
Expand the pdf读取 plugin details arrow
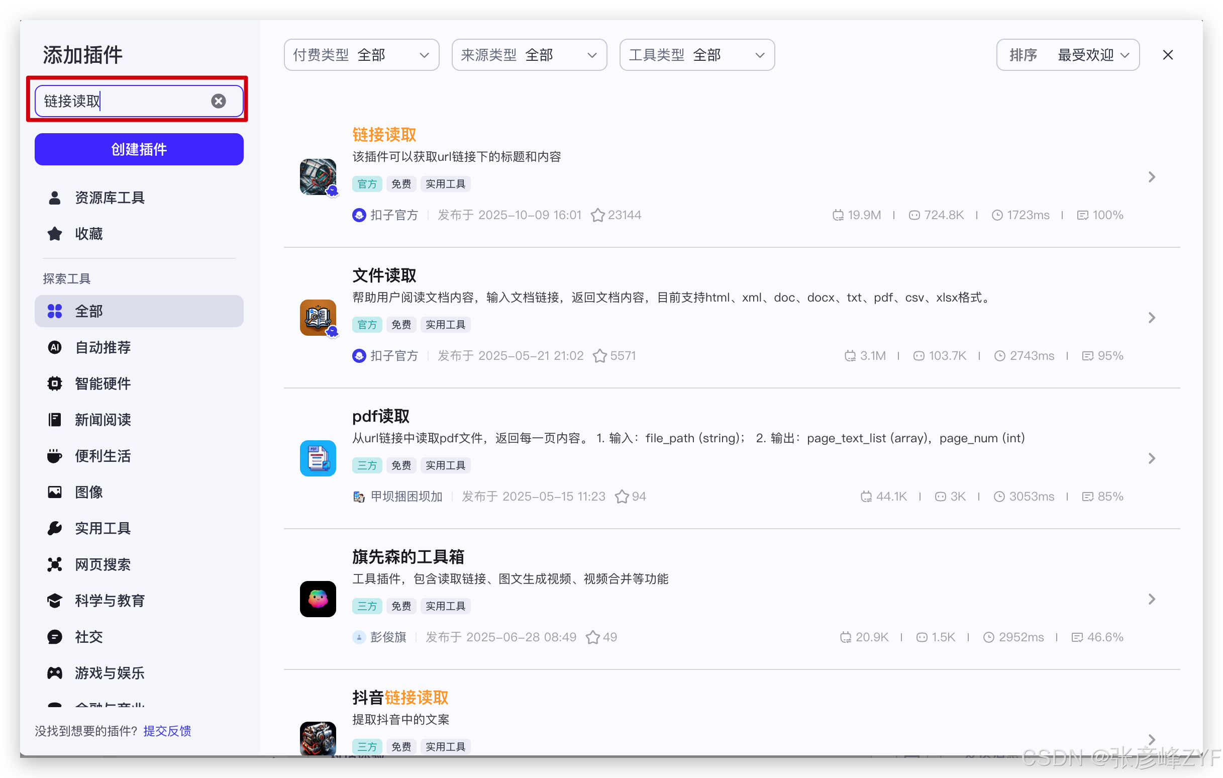click(x=1151, y=458)
